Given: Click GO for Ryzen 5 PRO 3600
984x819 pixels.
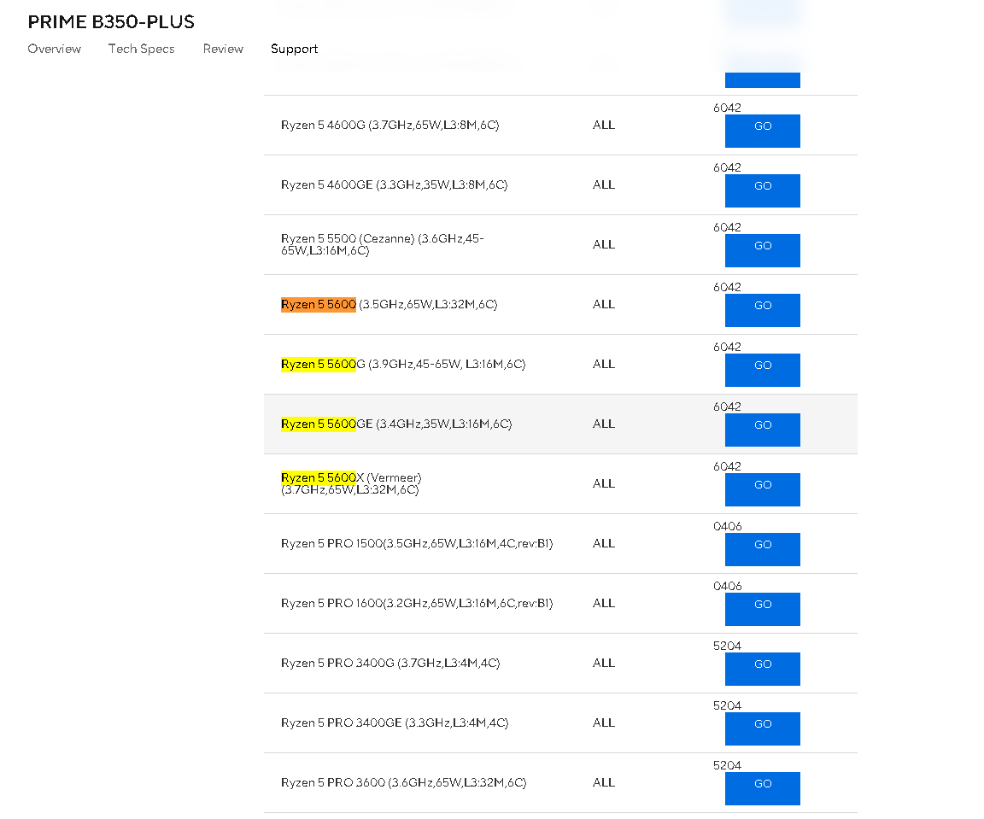Looking at the screenshot, I should click(763, 788).
